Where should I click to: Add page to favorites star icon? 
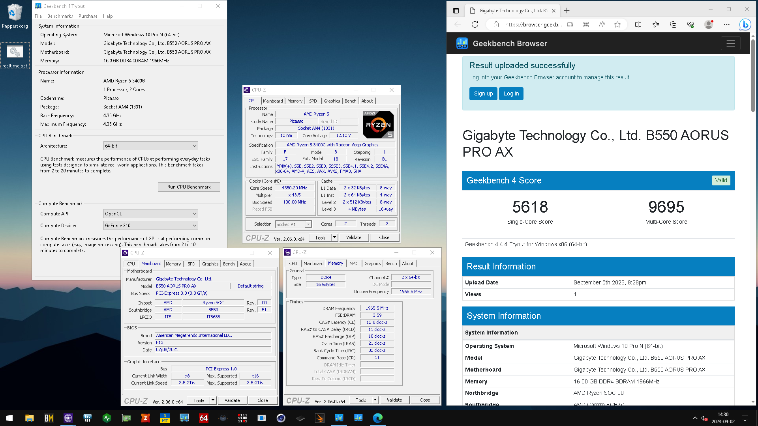617,24
